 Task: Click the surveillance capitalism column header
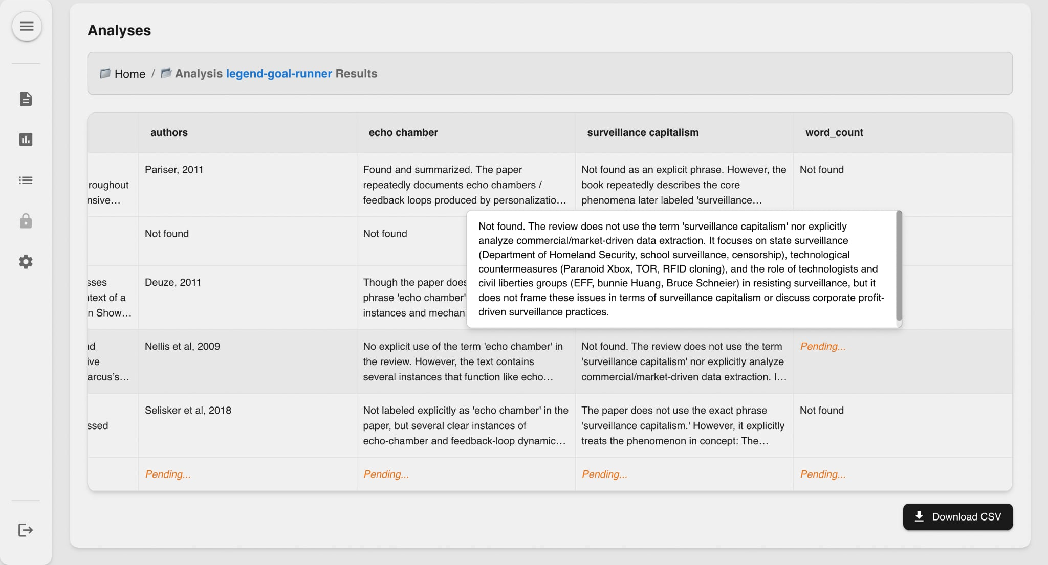click(643, 132)
